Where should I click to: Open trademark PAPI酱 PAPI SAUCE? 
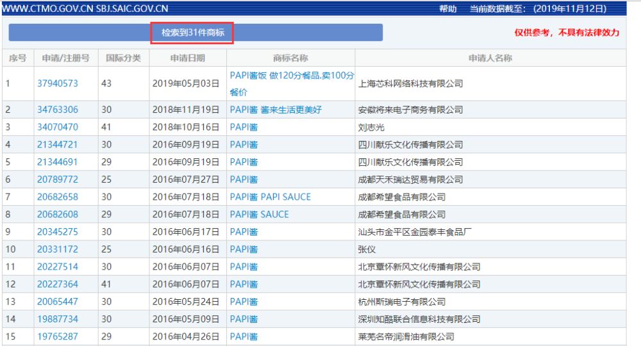[271, 197]
